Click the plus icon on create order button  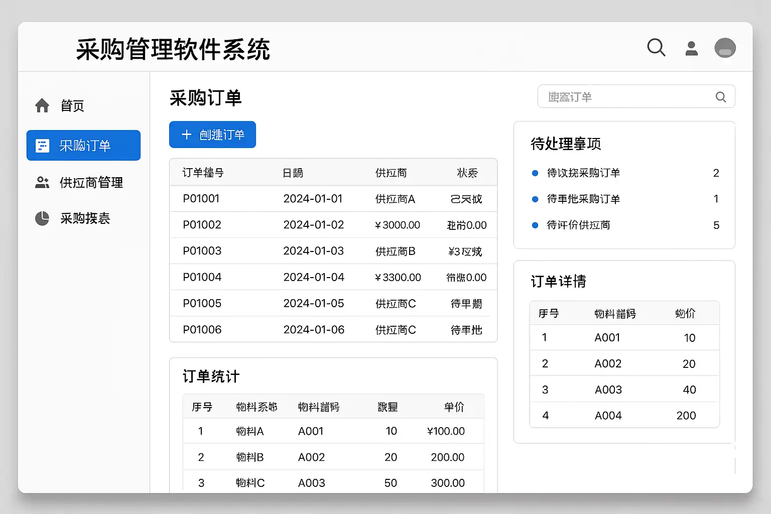(x=187, y=135)
